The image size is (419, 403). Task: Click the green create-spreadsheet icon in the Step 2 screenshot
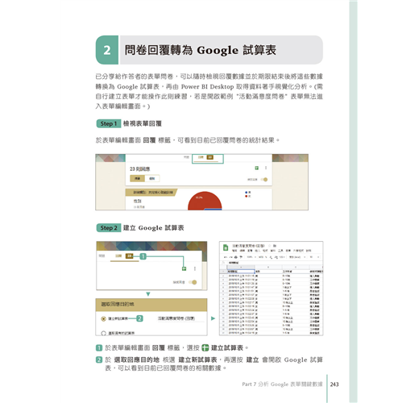pos(184,268)
